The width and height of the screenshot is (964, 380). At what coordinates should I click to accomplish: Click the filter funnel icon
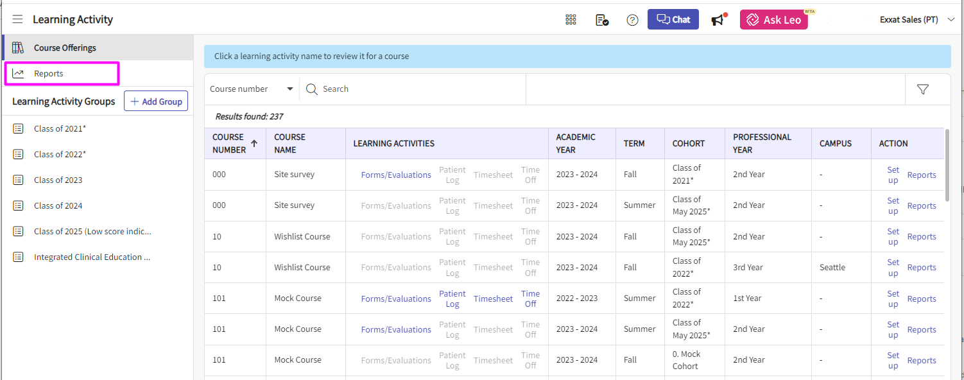[x=923, y=89]
